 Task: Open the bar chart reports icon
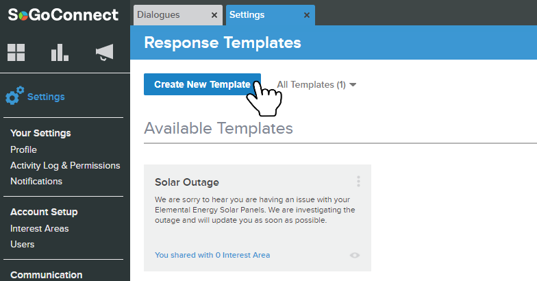click(60, 52)
